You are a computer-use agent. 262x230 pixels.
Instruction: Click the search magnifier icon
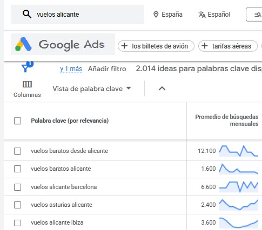point(27,14)
